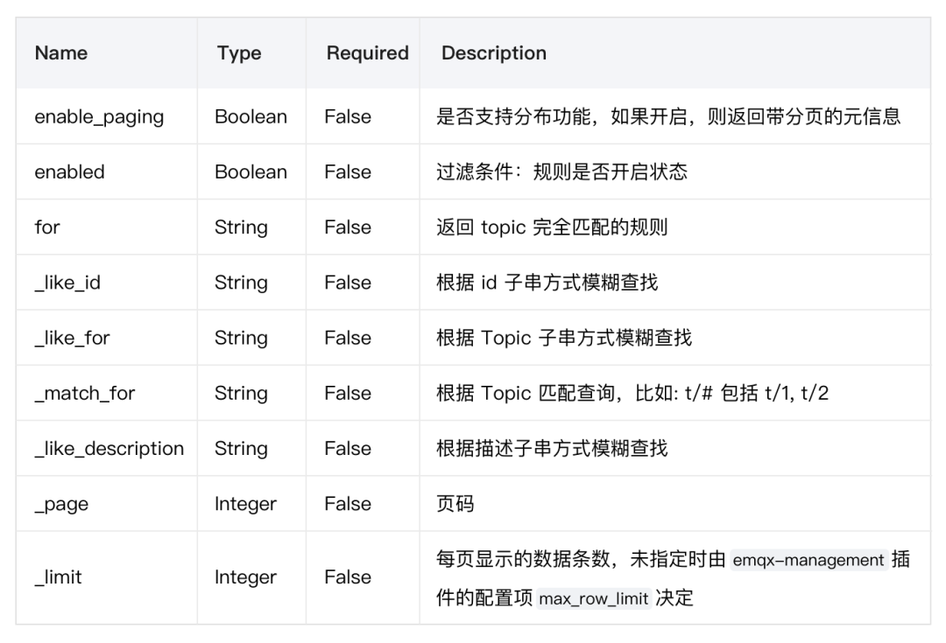The width and height of the screenshot is (946, 643).
Task: Click the Required column header
Action: (x=367, y=53)
